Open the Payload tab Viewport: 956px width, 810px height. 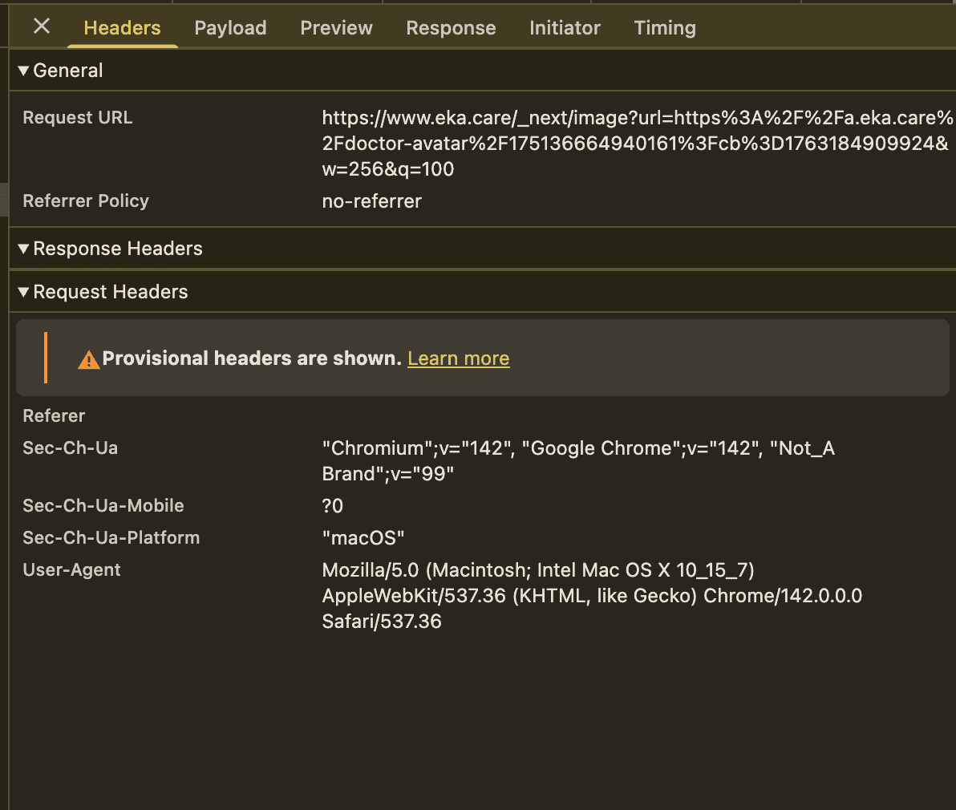[230, 28]
